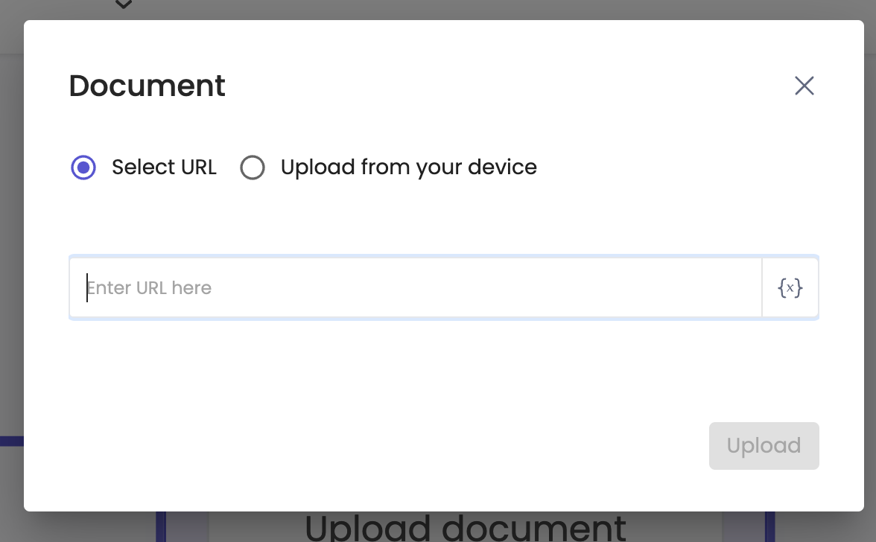This screenshot has height=542, width=876.
Task: Click the 'Select URL' label text
Action: click(x=164, y=167)
